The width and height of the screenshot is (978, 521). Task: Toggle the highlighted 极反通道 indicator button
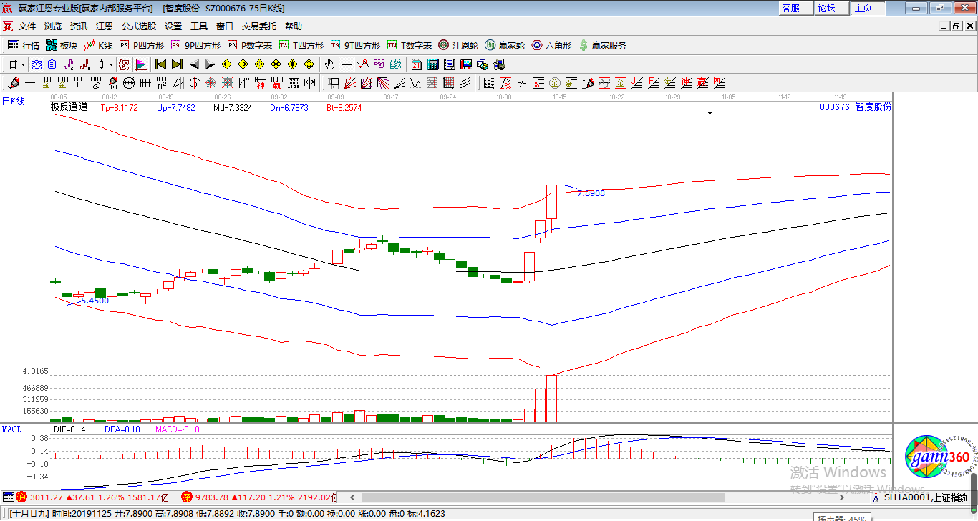[x=124, y=64]
